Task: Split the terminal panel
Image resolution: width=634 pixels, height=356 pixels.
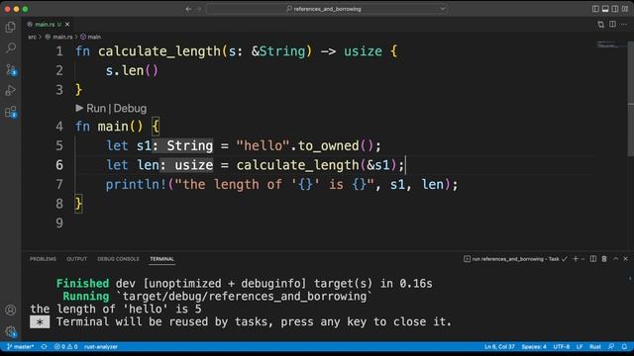Action: [593, 259]
